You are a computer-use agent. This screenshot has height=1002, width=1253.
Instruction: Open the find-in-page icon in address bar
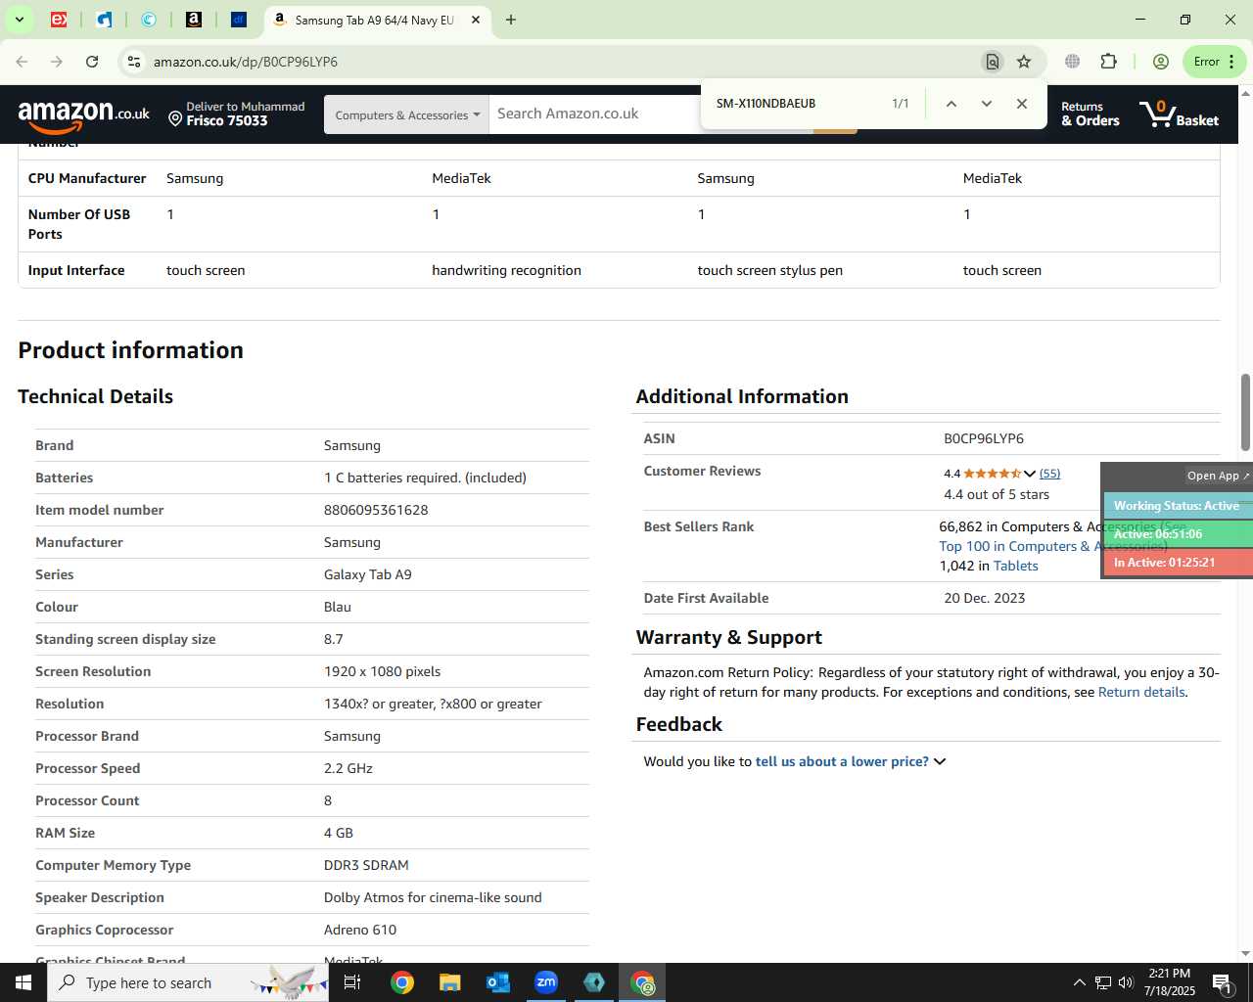993,62
